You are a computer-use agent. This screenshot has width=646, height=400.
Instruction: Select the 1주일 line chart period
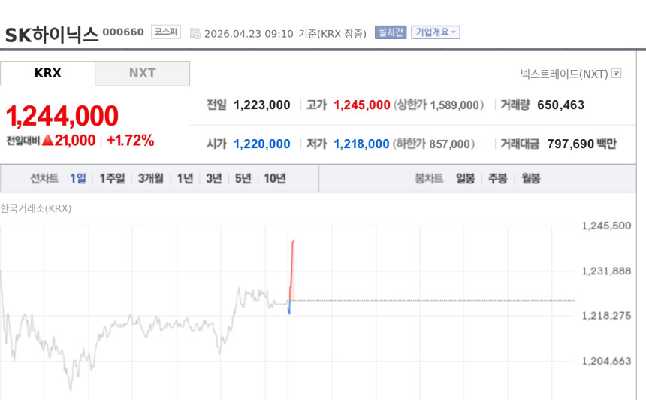(112, 179)
